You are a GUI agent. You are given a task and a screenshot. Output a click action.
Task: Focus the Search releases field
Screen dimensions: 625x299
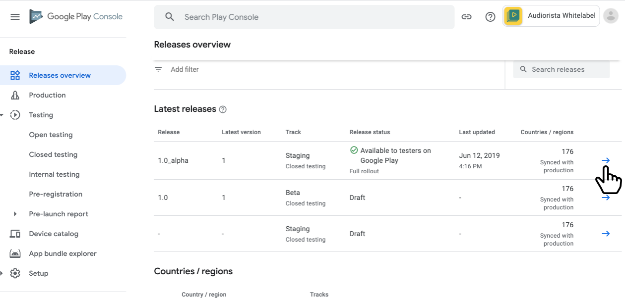tap(562, 69)
